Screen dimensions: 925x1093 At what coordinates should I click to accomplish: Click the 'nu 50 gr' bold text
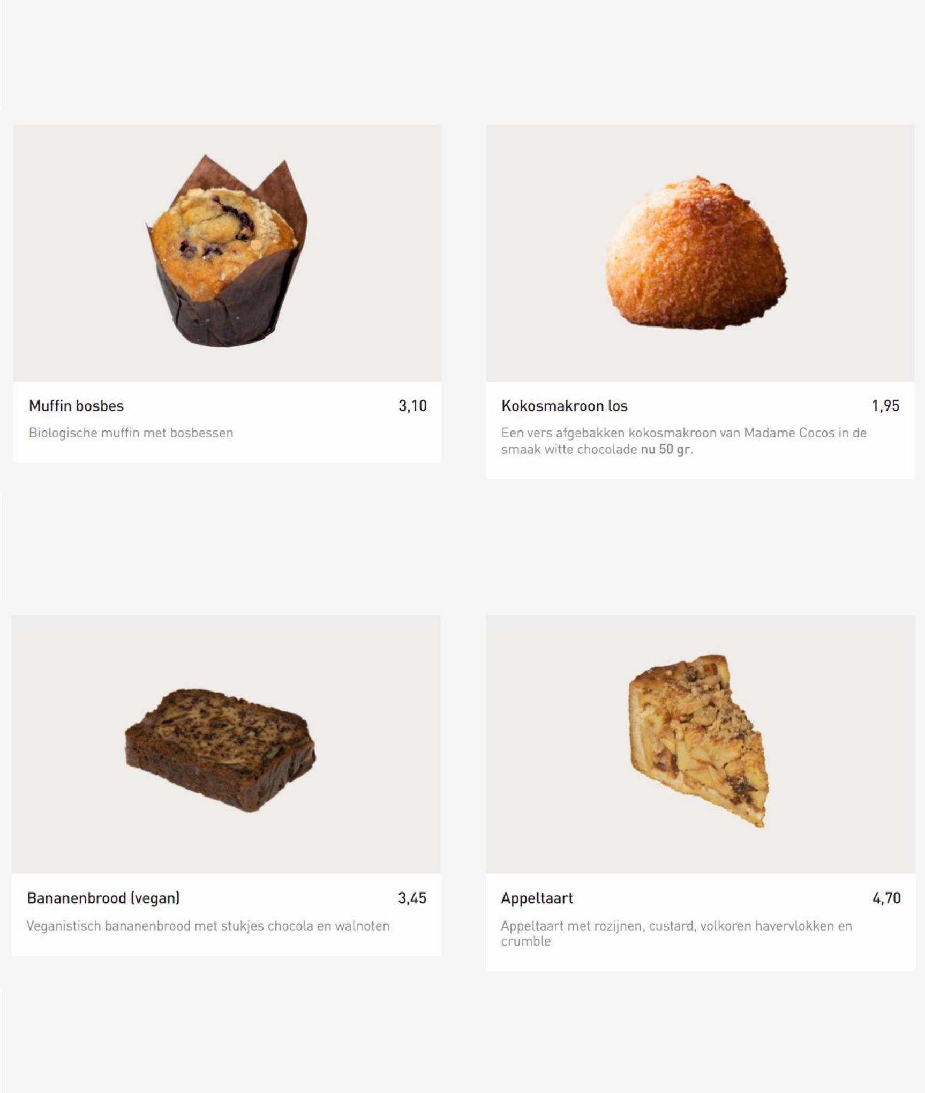(665, 449)
